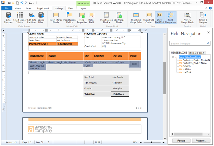Open the Data Source menu
The width and height of the screenshot is (214, 146).
click(8, 18)
